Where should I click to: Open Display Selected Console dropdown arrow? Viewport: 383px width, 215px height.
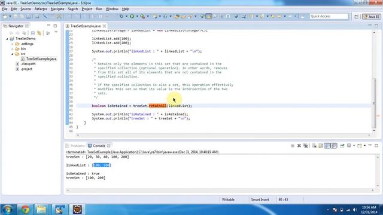pos(354,146)
